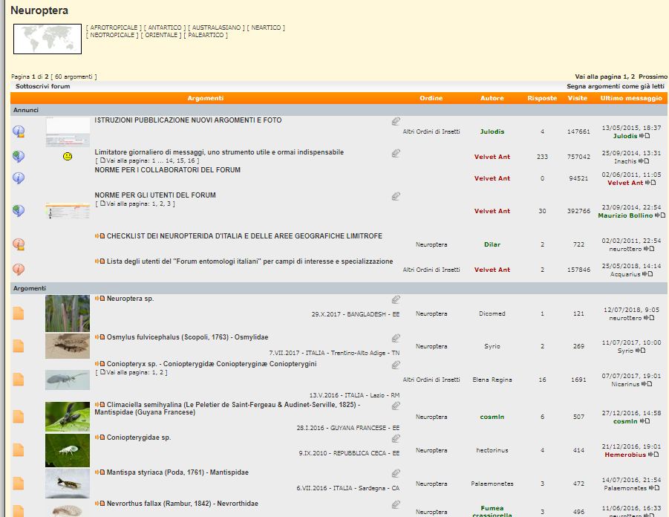Click announcement icon for NORME PER I COLLABORATORI

point(19,178)
